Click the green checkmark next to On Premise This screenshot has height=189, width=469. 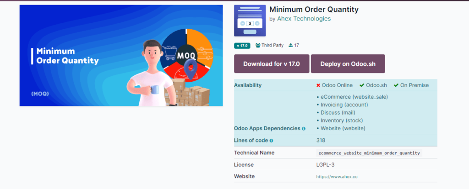point(396,85)
